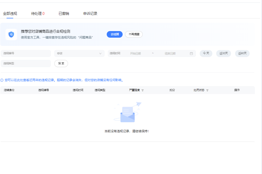Open the 处罚状态 column filter icon
The image size is (262, 174).
[x=207, y=90]
